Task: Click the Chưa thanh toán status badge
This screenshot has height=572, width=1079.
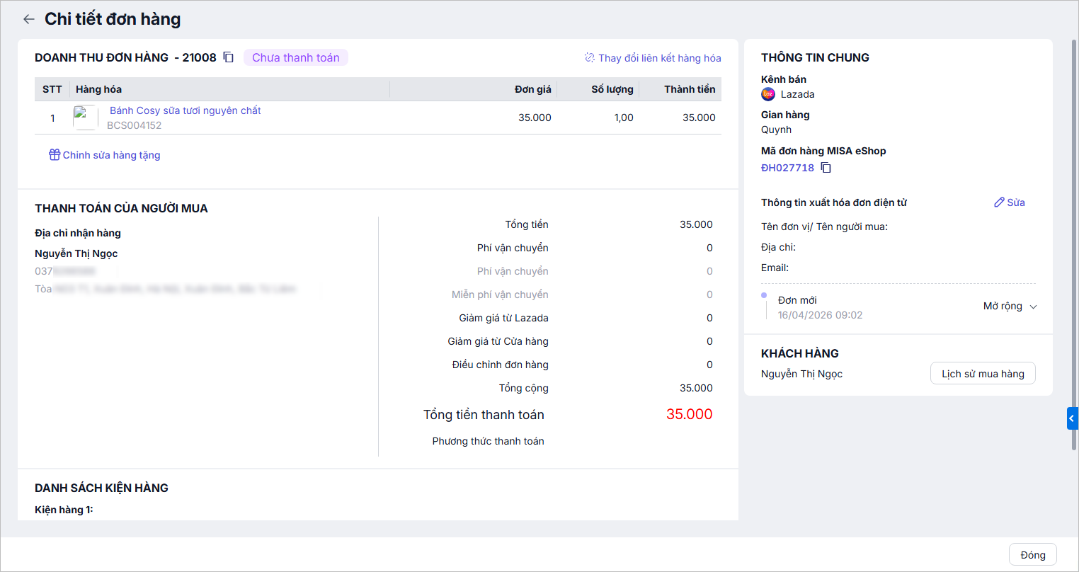Action: point(295,57)
